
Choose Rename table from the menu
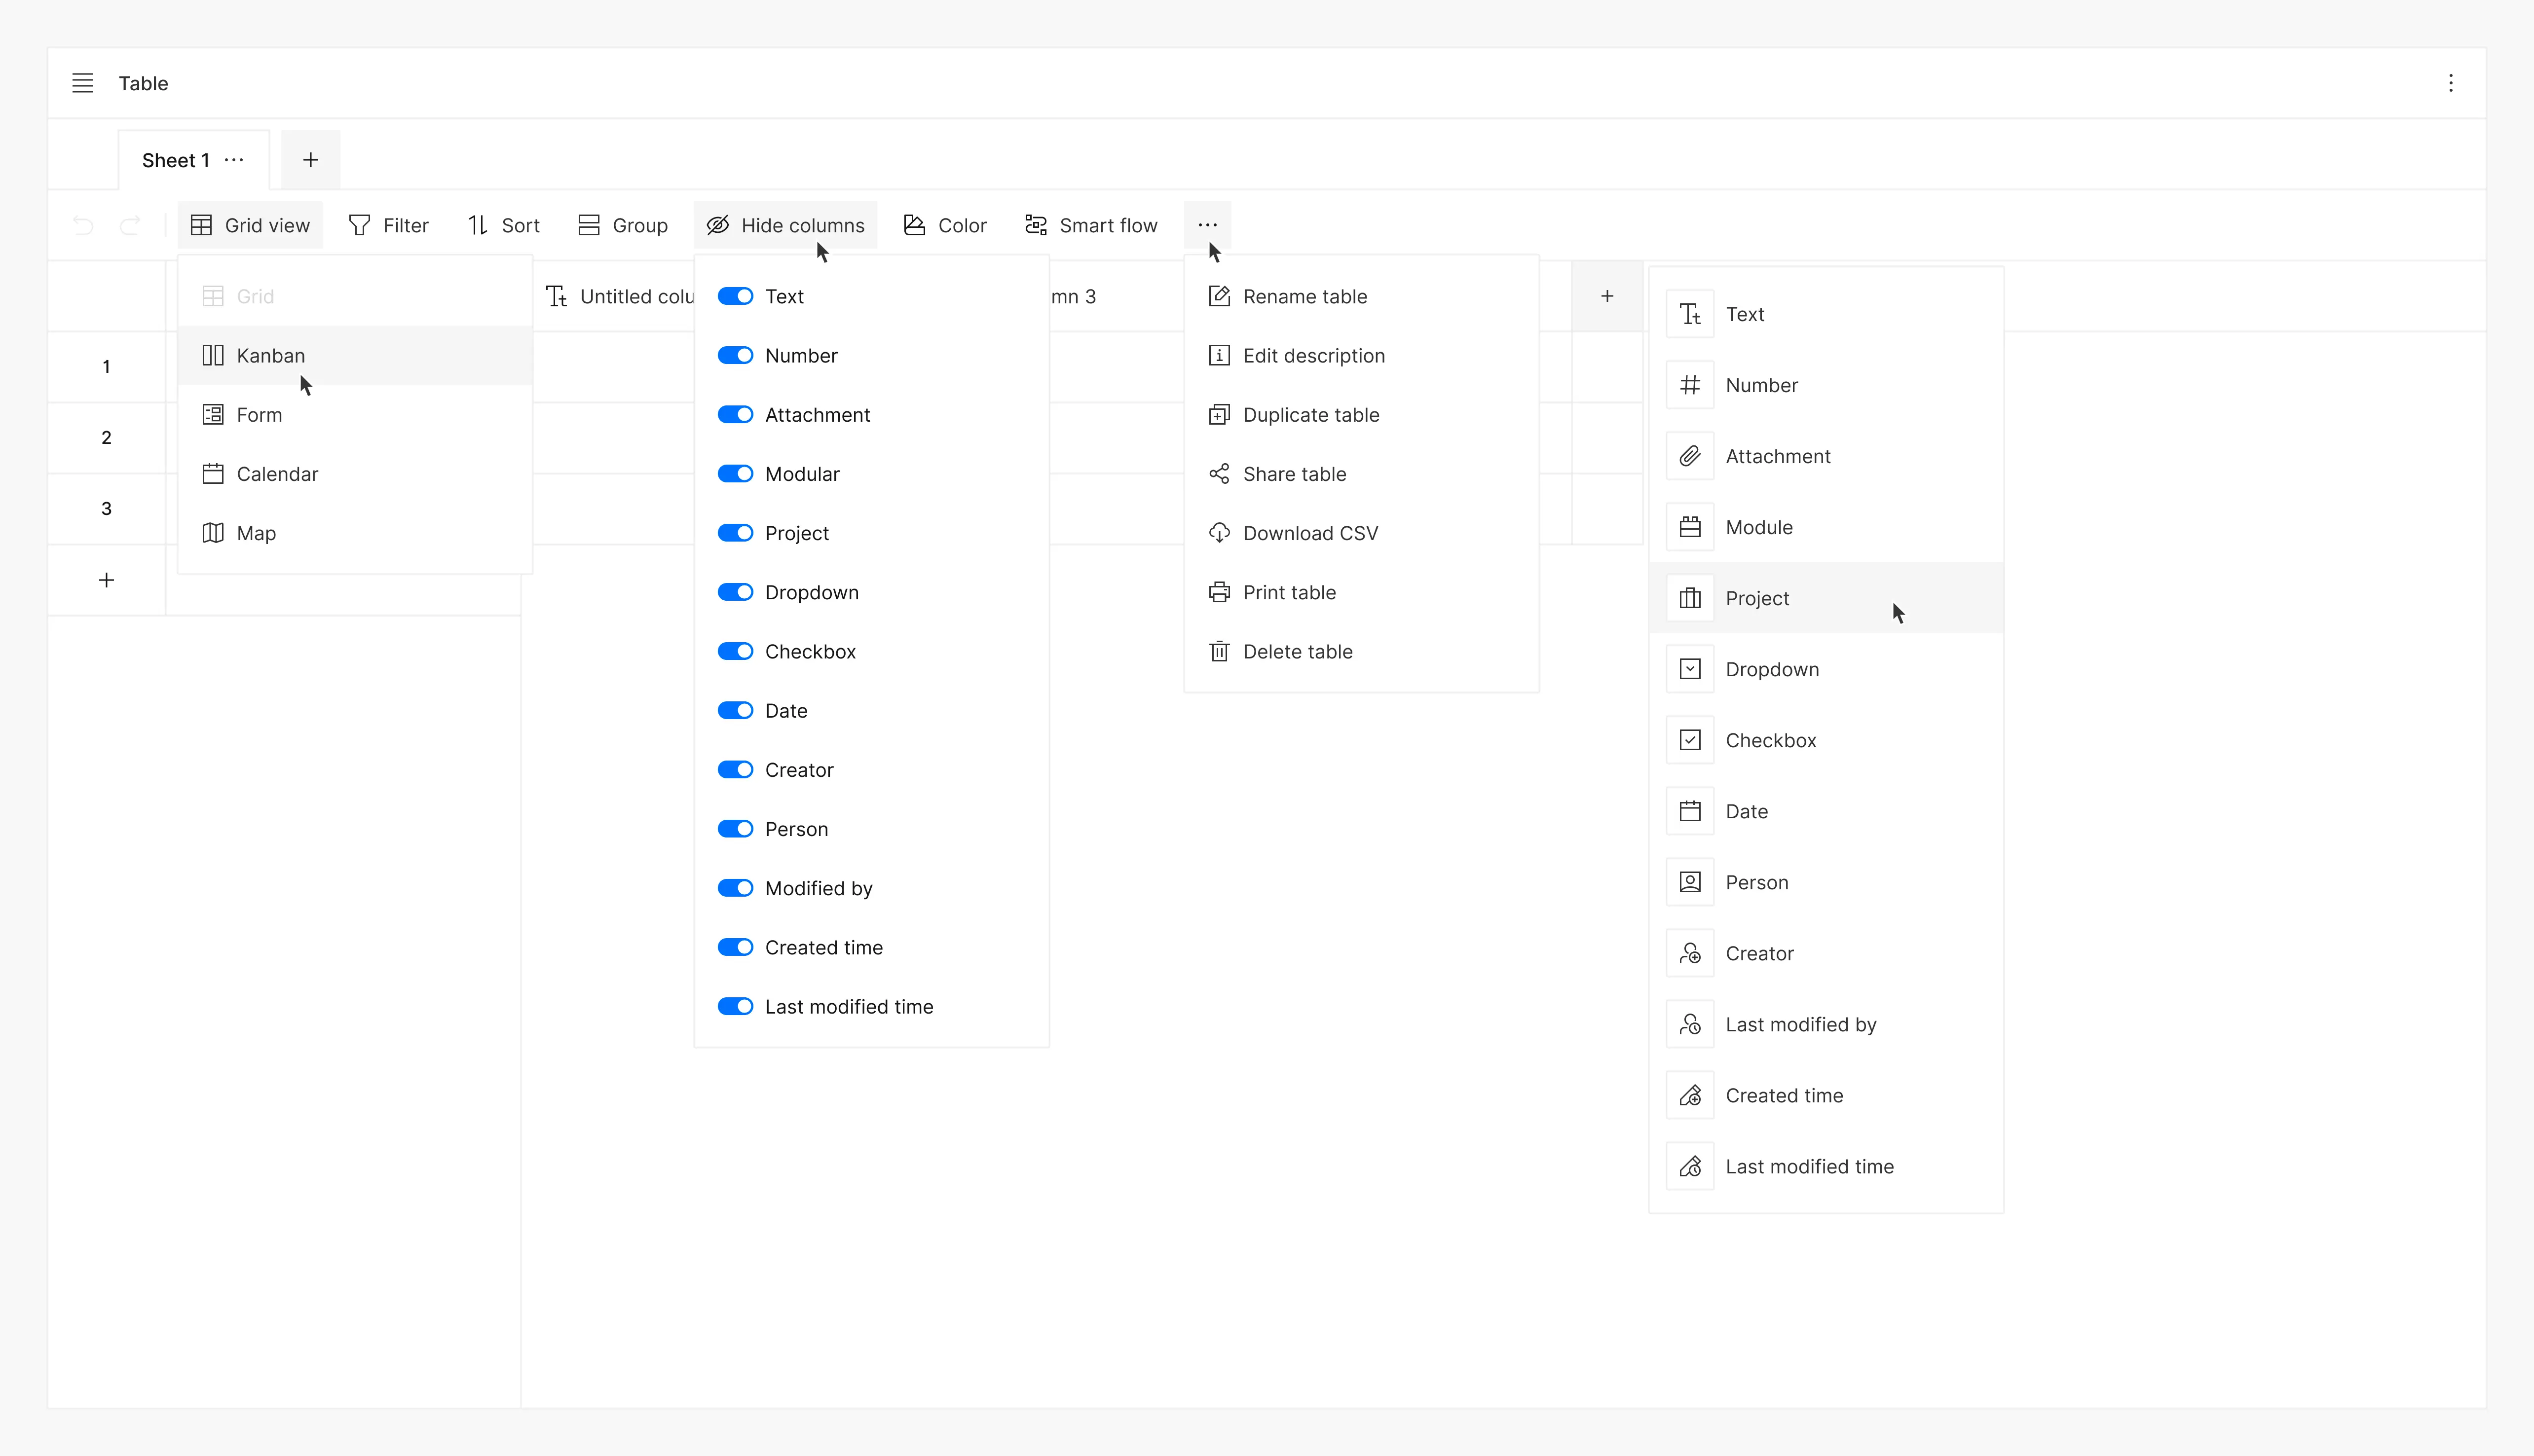pyautogui.click(x=1304, y=297)
